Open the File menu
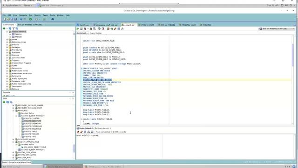Viewport: 298px width, 168px height. tap(4, 15)
